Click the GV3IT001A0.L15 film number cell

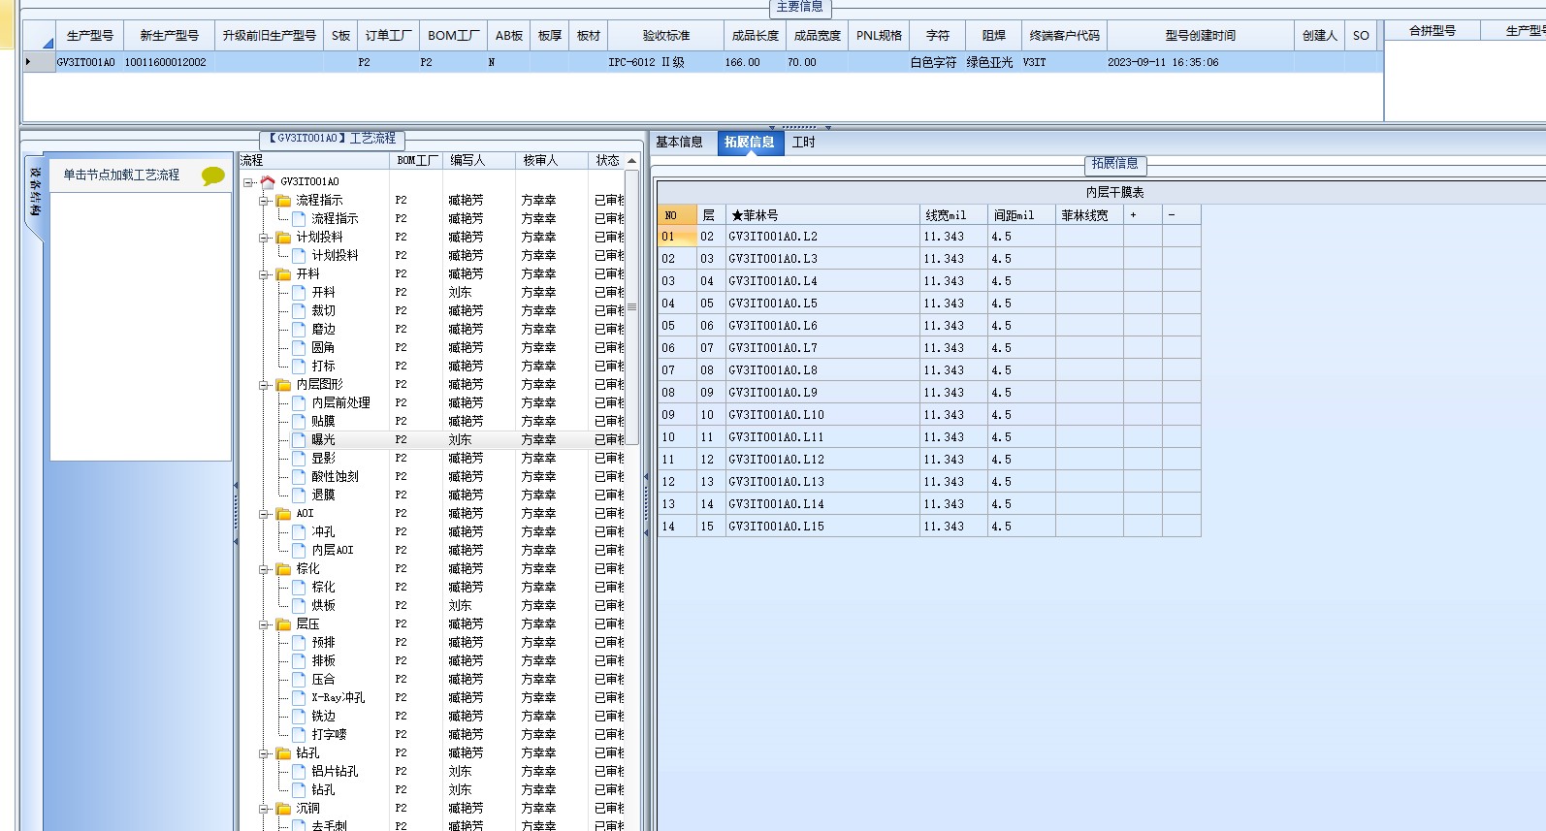822,527
